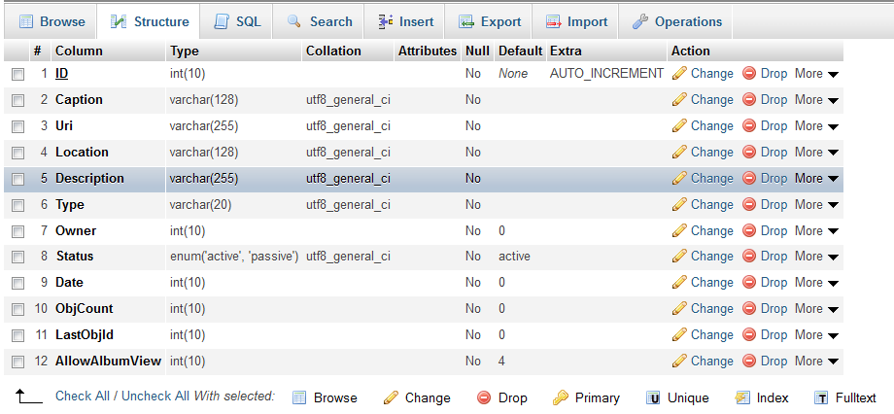Screen dimensions: 894x414
Task: Check the AllowAlbumView row checkbox
Action: tap(17, 362)
